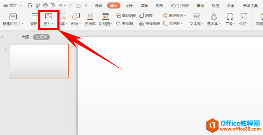Image resolution: width=263 pixels, height=135 pixels.
Task: Open the 动画 tab
Action: point(159,6)
